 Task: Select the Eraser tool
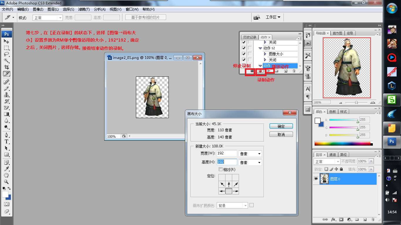(6, 108)
